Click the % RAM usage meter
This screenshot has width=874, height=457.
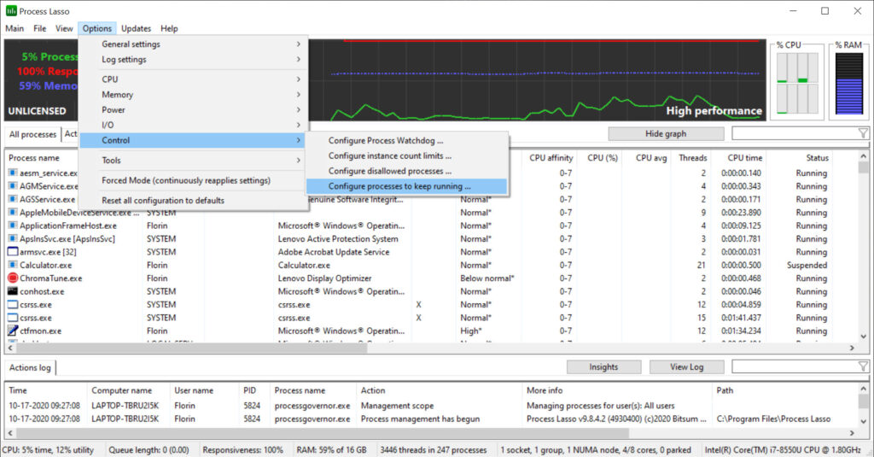pyautogui.click(x=849, y=84)
